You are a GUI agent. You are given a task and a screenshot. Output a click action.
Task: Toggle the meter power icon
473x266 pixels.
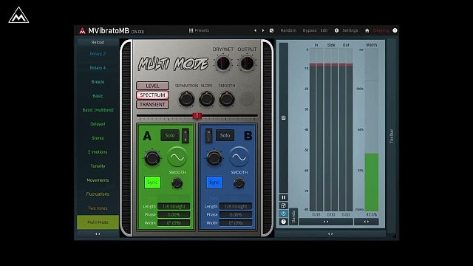[284, 214]
